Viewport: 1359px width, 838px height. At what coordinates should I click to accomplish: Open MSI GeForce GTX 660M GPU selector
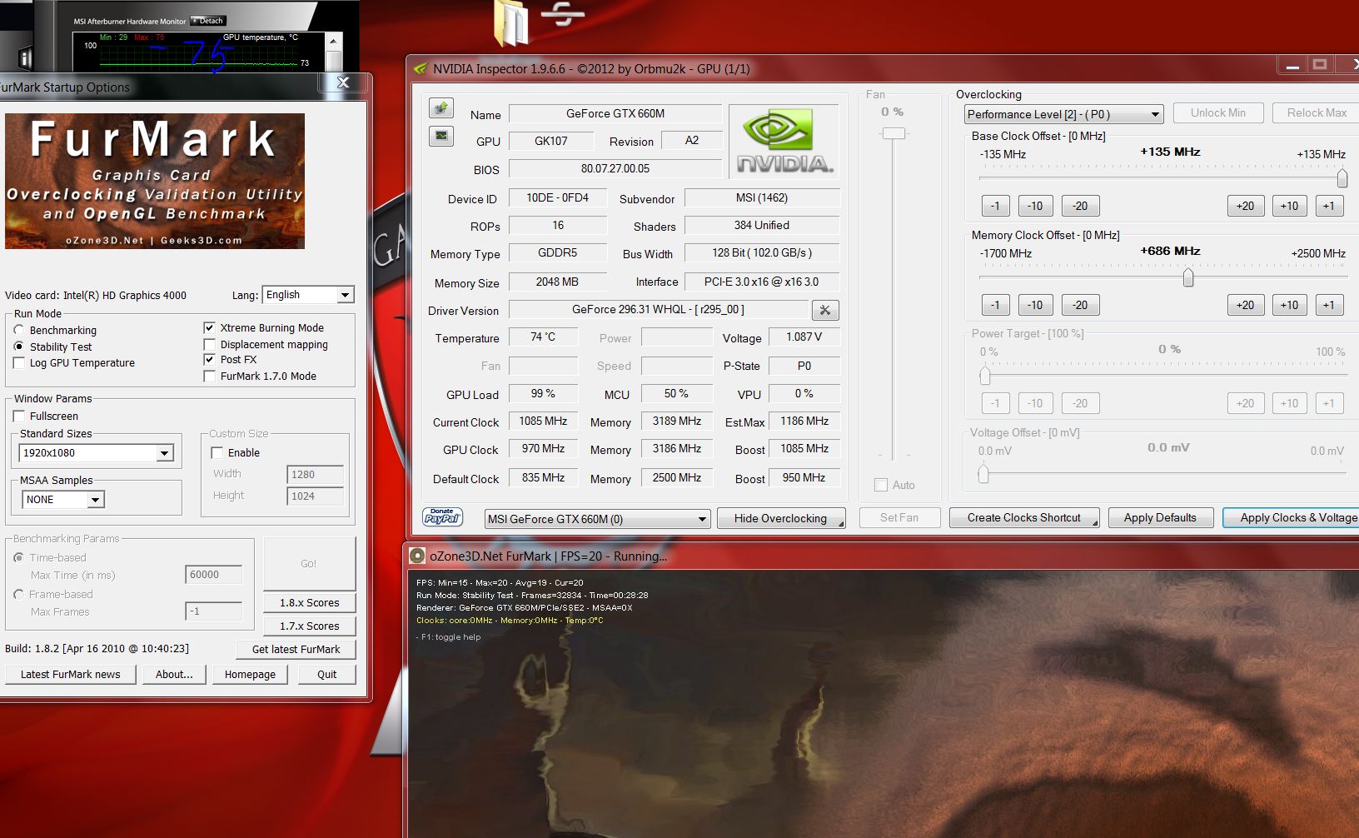click(x=597, y=519)
